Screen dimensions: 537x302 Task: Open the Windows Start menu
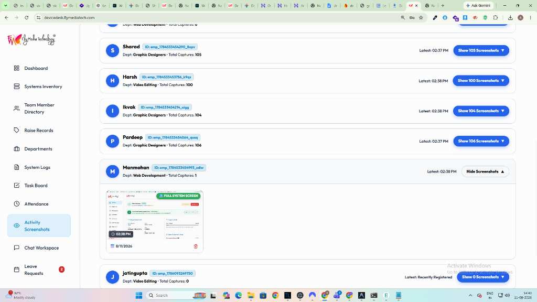pyautogui.click(x=138, y=296)
